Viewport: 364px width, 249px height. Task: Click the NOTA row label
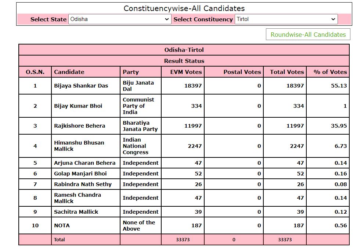pyautogui.click(x=62, y=225)
